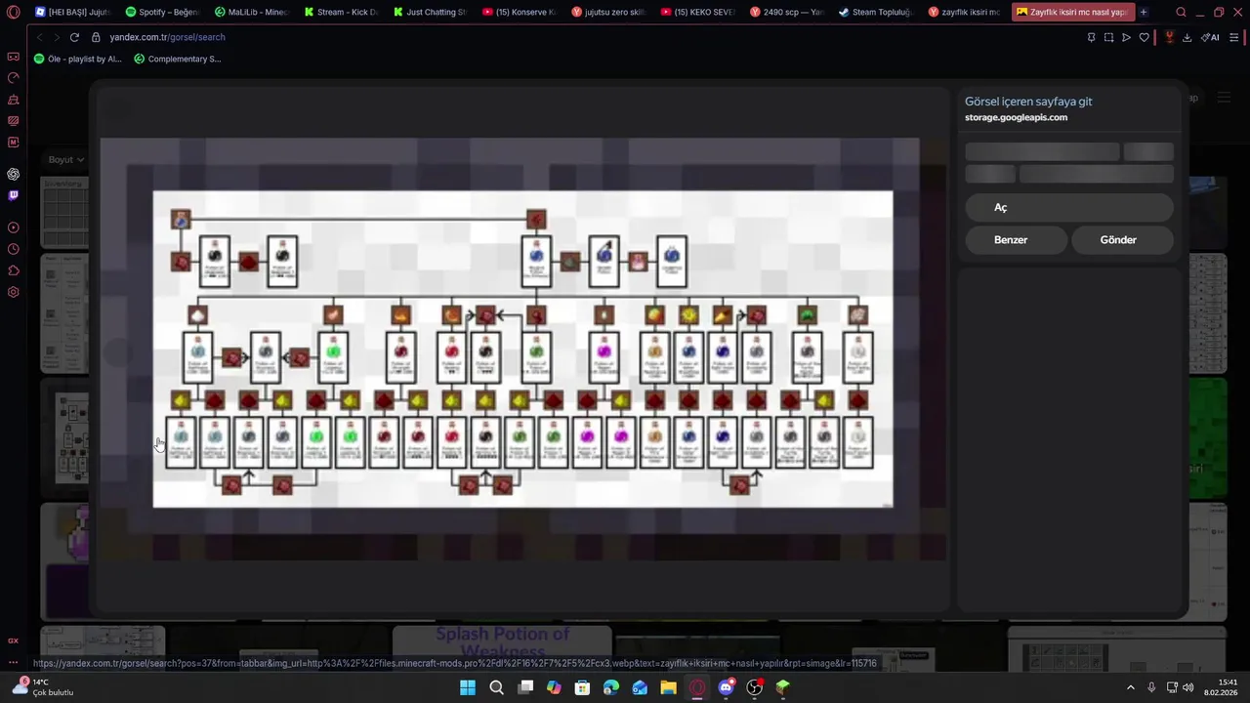Expand the Boyut size filter dropdown

pyautogui.click(x=66, y=159)
